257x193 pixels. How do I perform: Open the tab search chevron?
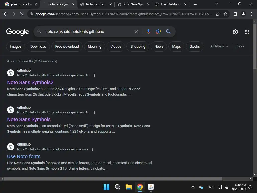pyautogui.click(x=217, y=4)
